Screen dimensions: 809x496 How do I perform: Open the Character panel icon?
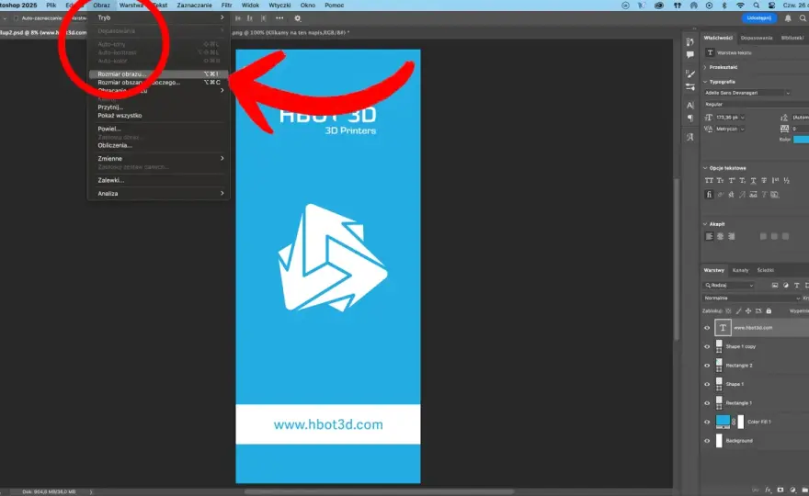(690, 106)
